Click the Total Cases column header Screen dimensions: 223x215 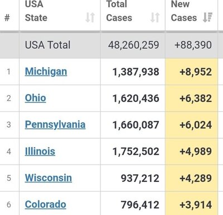point(133,15)
